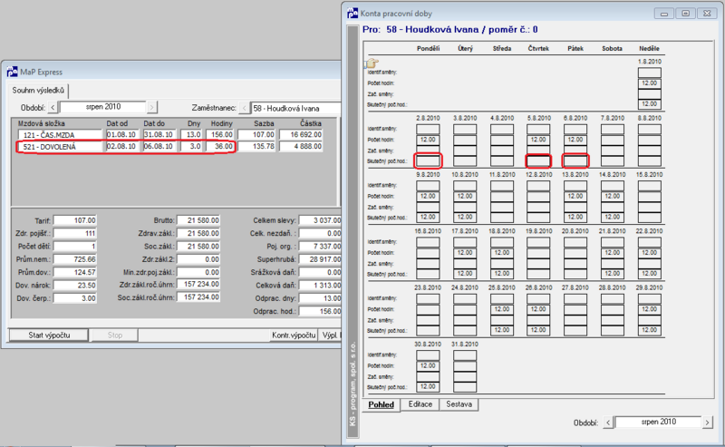Image resolution: width=725 pixels, height=447 pixels.
Task: Click Identif.směny cell for 31.8.2010
Action: pos(465,355)
